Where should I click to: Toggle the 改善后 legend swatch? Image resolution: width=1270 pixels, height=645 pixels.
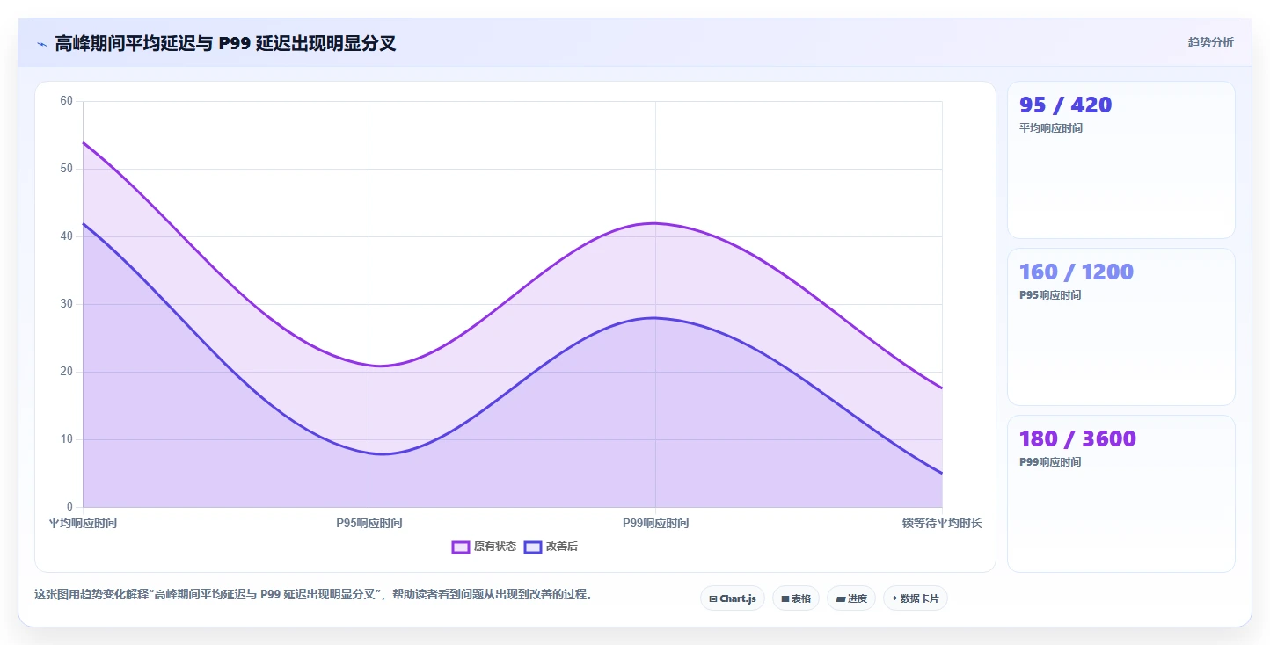pos(533,547)
